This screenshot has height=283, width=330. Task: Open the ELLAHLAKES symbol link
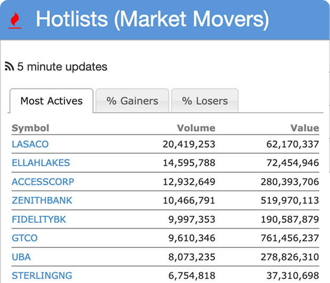pyautogui.click(x=41, y=163)
